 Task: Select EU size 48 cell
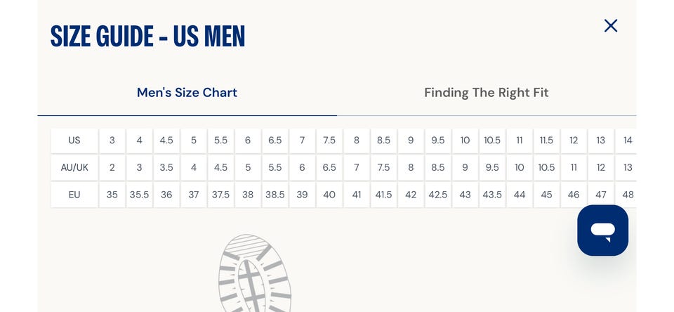[x=628, y=195]
